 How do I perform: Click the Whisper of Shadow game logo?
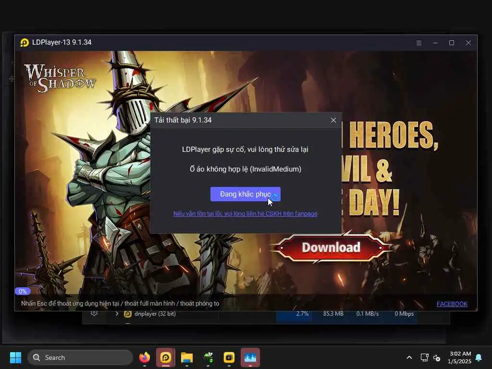pos(60,78)
